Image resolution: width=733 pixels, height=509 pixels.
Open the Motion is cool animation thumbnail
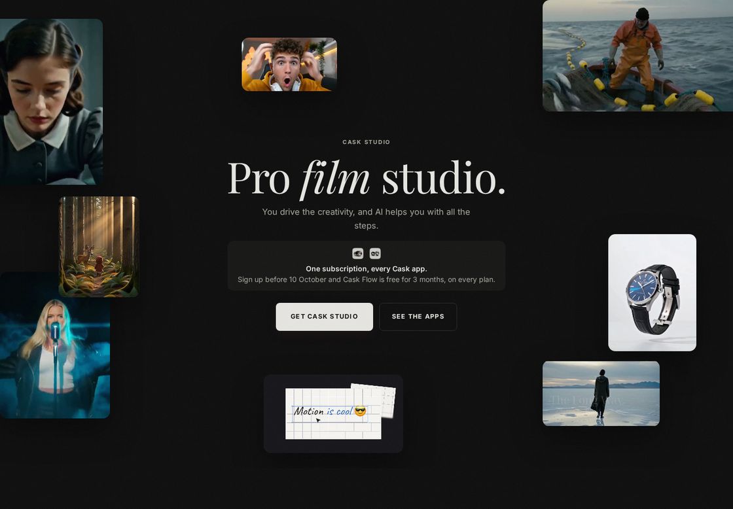click(333, 413)
